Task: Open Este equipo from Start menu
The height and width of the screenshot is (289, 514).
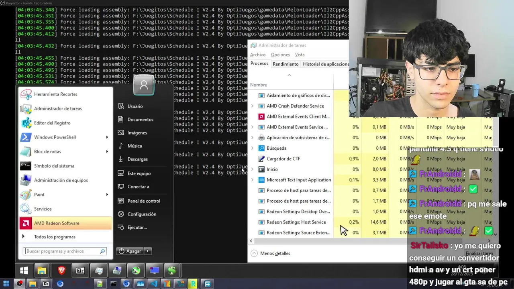Action: [x=139, y=173]
